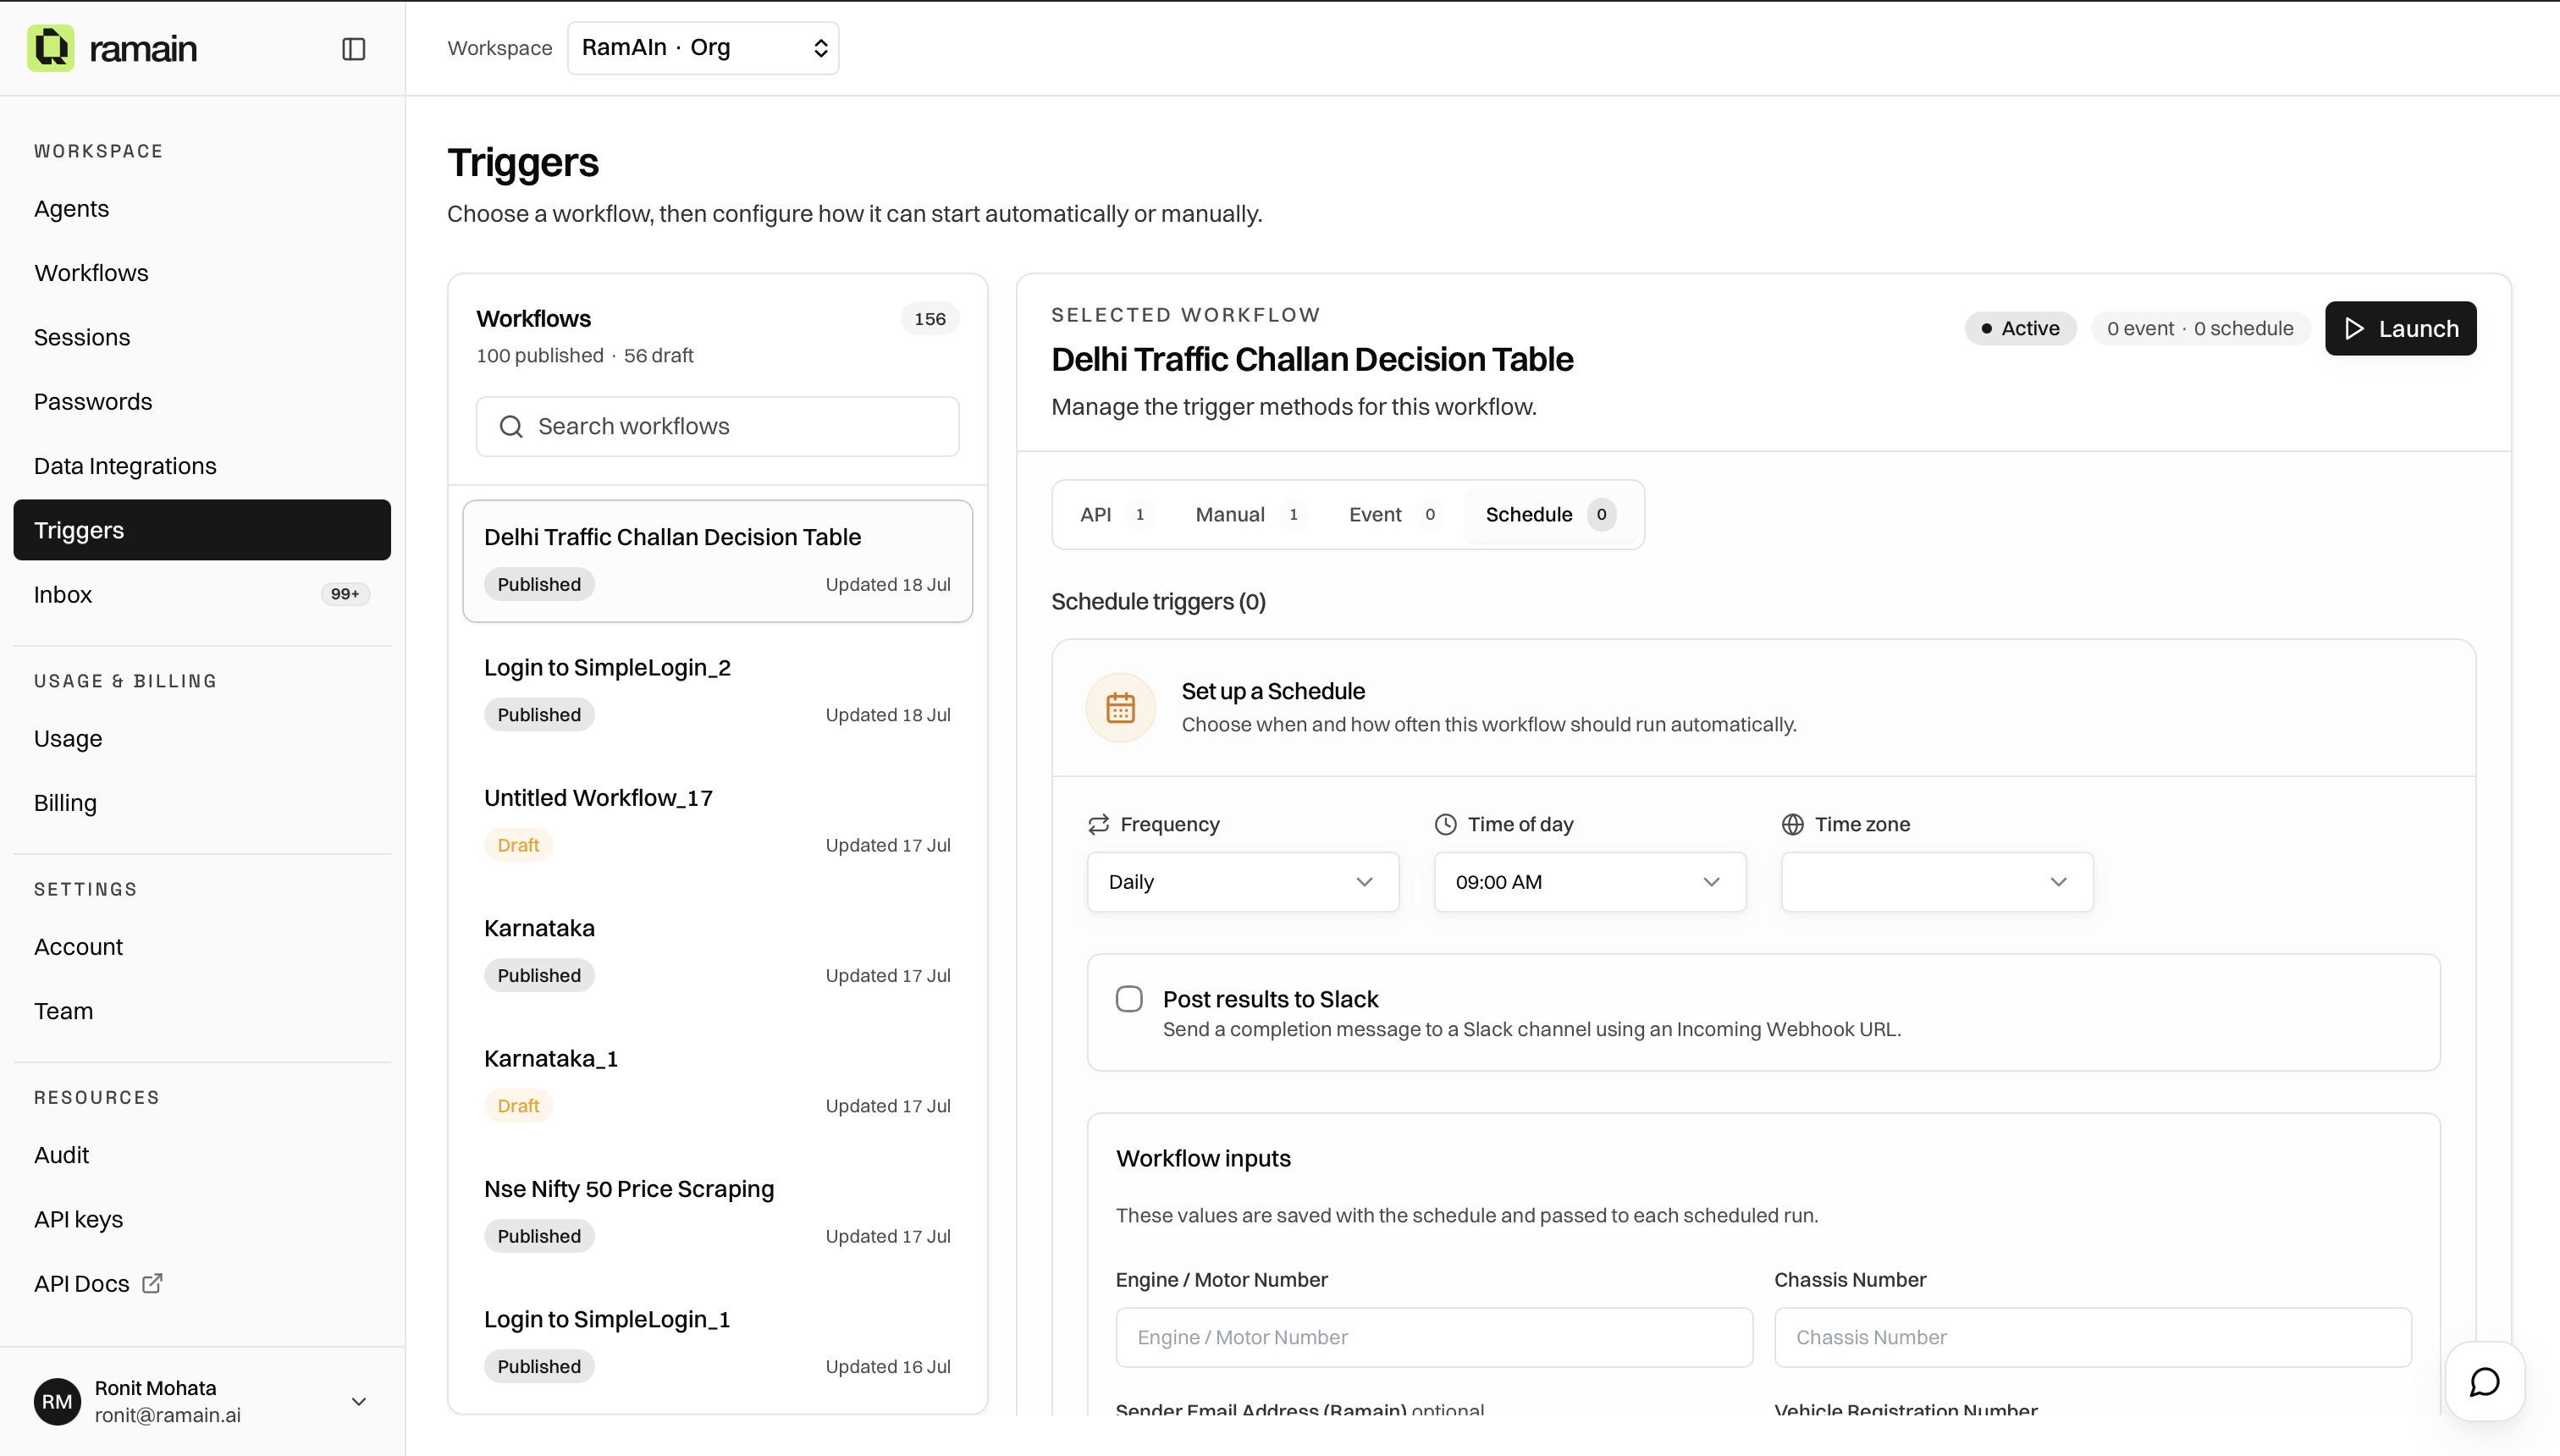Go to Sessions in the sidebar
This screenshot has height=1456, width=2560.
coord(202,337)
